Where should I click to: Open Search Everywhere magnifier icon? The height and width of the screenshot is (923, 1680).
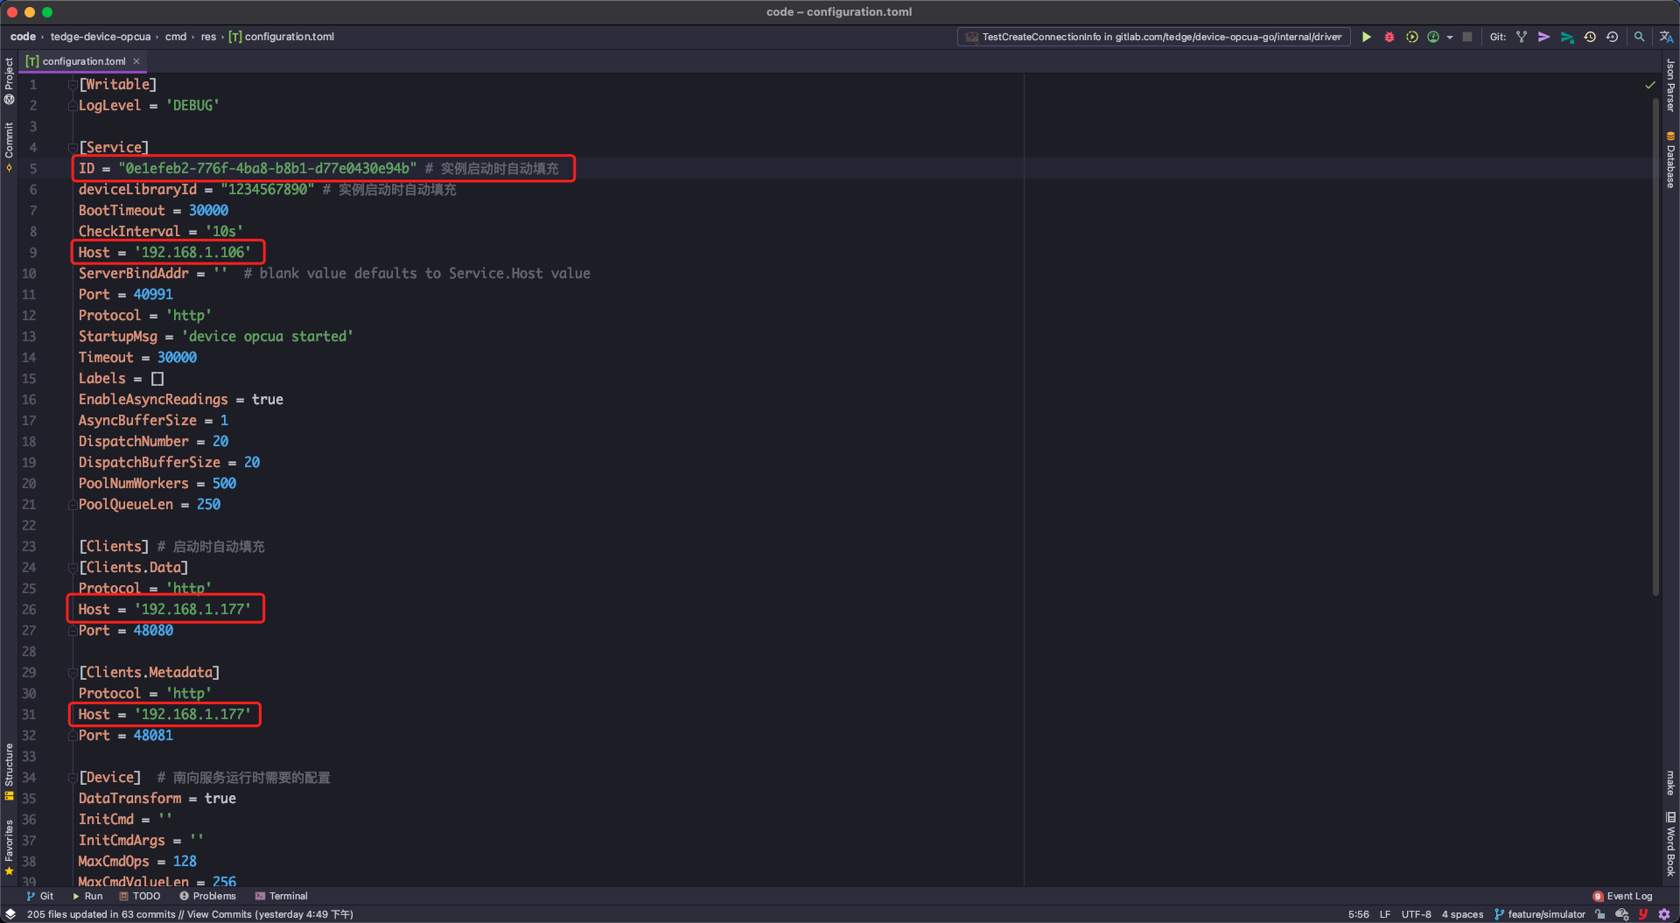click(1639, 37)
